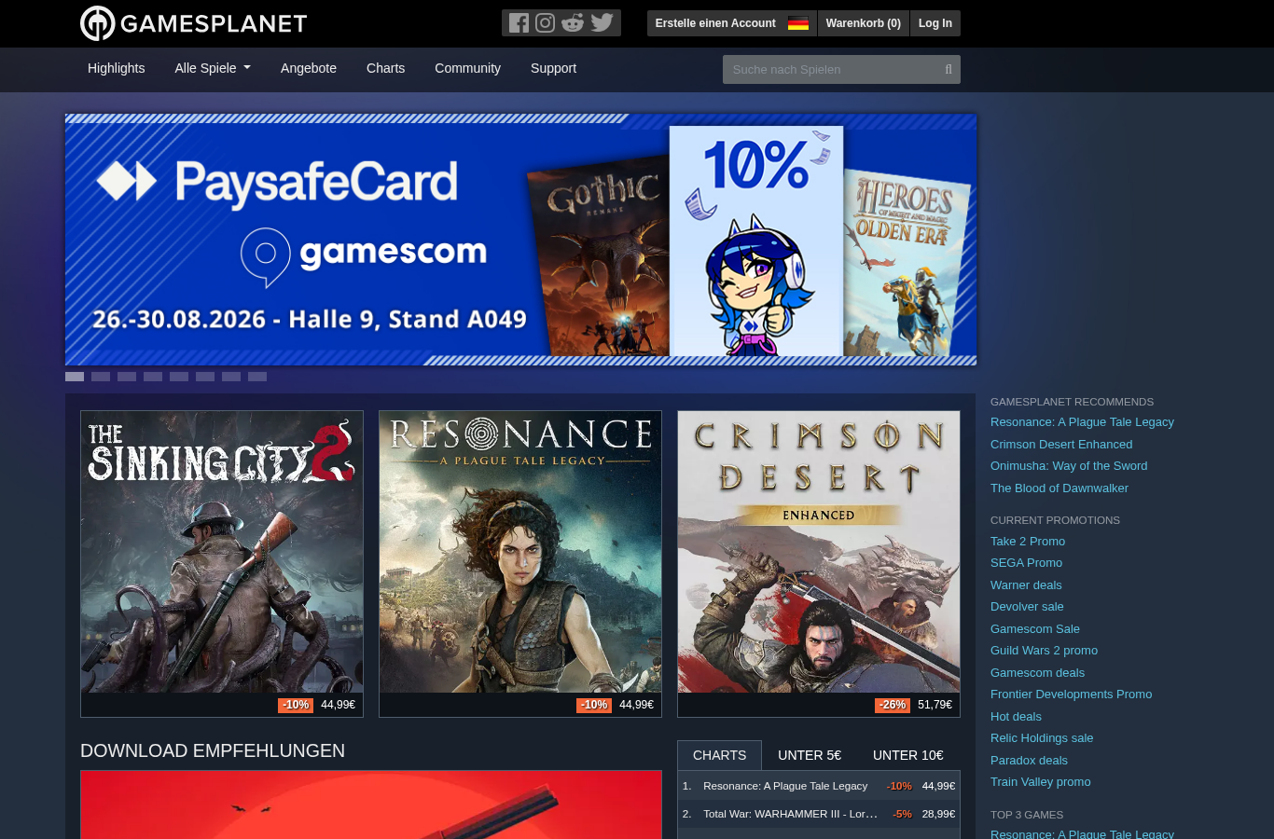Click the Log In button

click(935, 23)
